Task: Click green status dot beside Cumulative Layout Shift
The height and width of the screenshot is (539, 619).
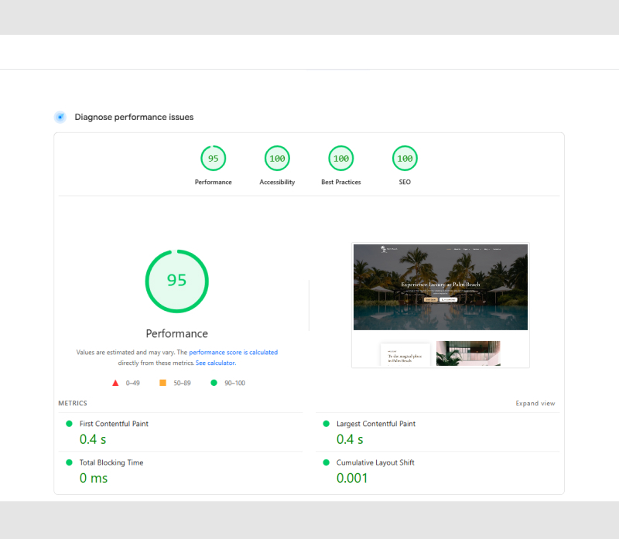Action: 326,462
